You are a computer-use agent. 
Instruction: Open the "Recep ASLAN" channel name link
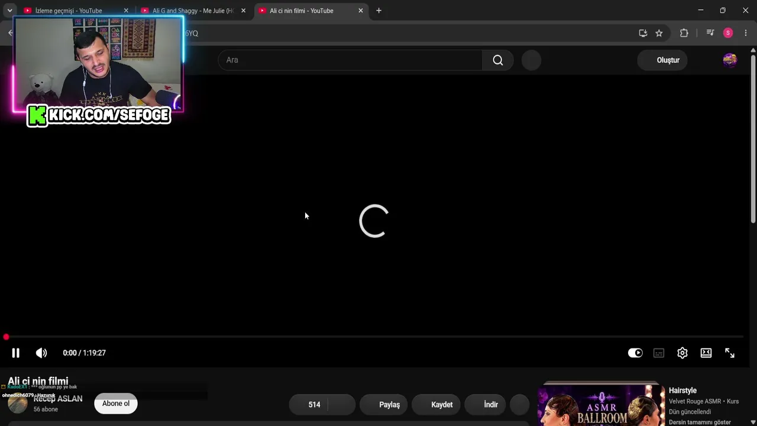pos(58,399)
